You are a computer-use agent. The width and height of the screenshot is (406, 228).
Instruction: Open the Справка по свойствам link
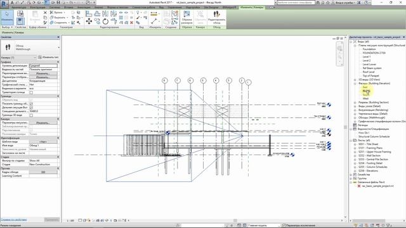(14, 220)
